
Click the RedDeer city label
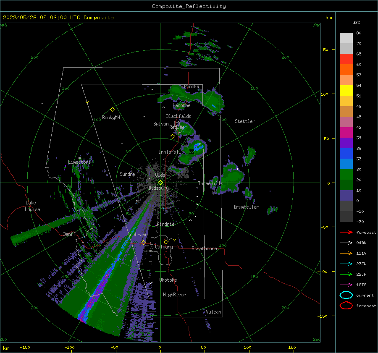(178, 127)
